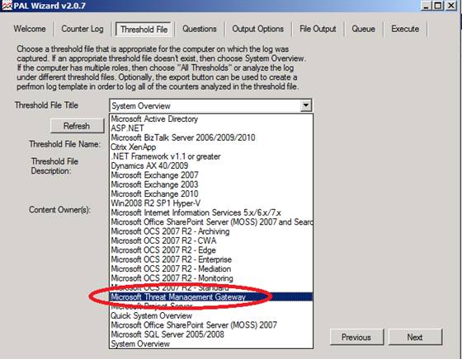Viewport: 462px width, 359px height.
Task: Click the PAL Wizard title bar icon
Action: 7,5
